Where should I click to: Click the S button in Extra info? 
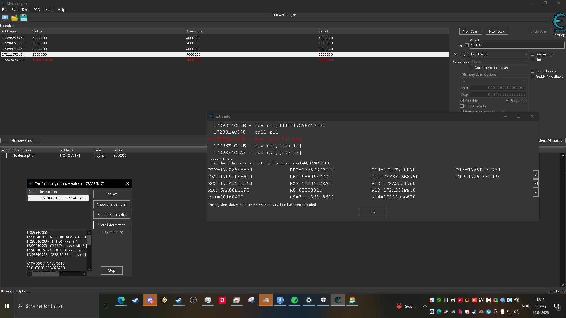[536, 175]
